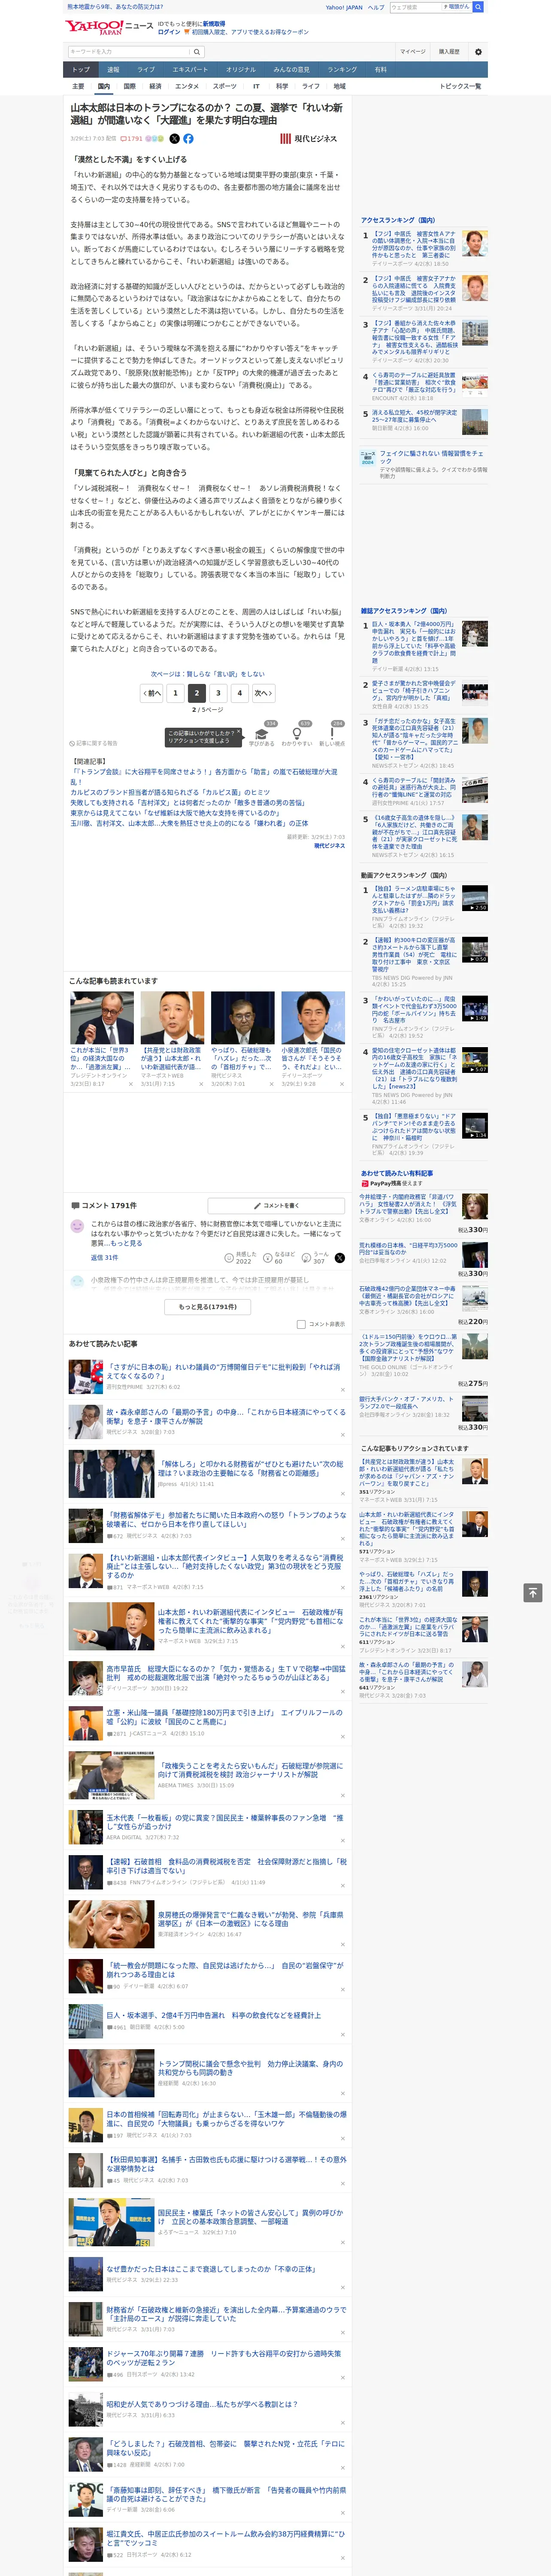Click the scroll-to-top arrow button
Viewport: 551px width, 2576px height.
pyautogui.click(x=532, y=1592)
